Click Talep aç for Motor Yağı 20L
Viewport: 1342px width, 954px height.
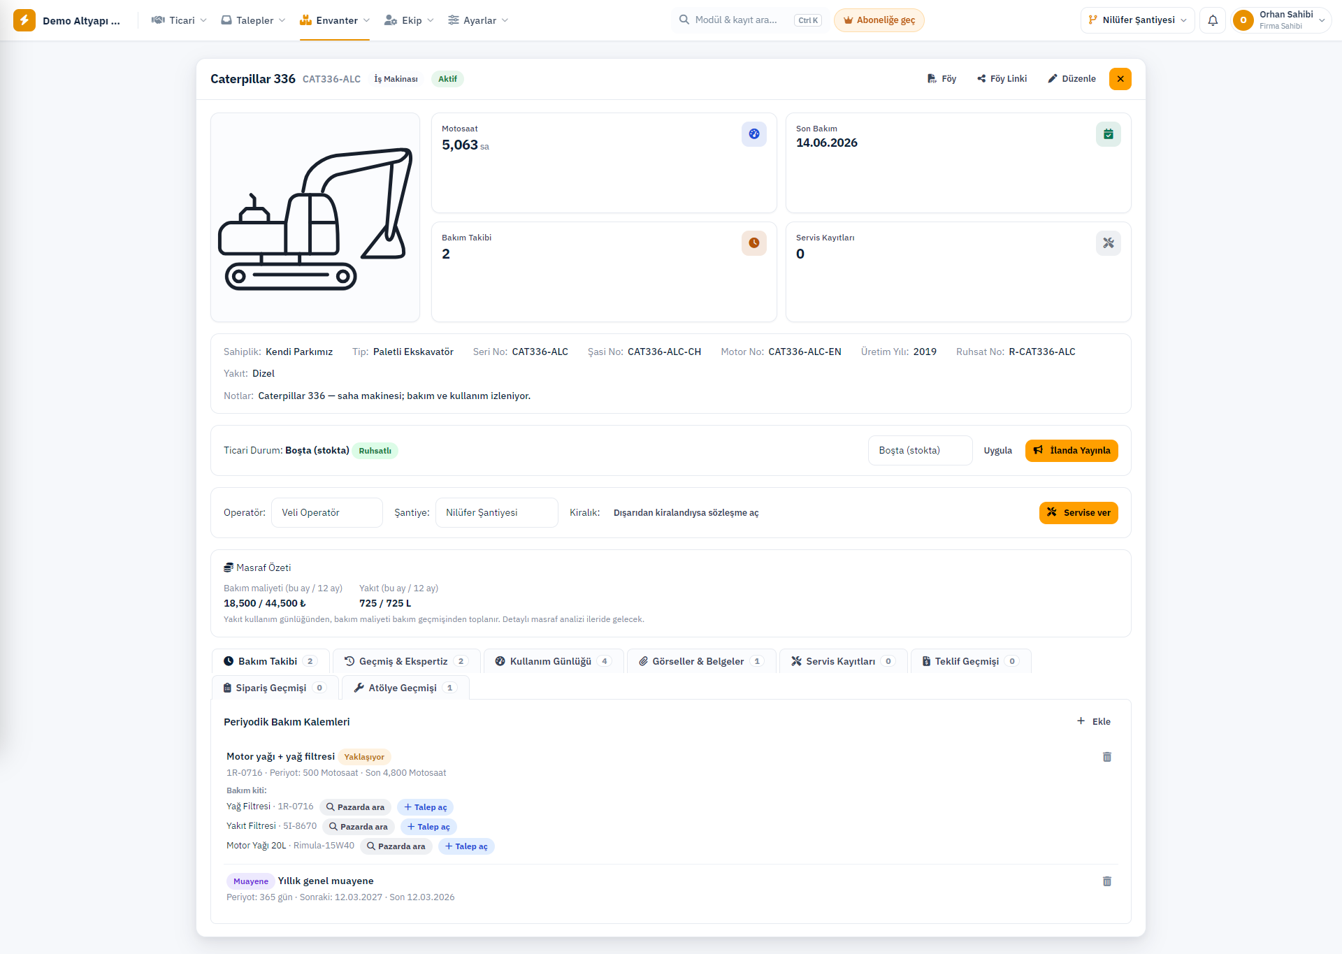[466, 846]
